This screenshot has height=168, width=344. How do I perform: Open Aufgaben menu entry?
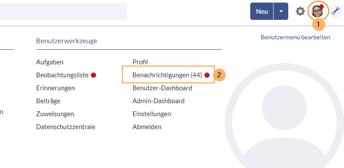point(50,62)
